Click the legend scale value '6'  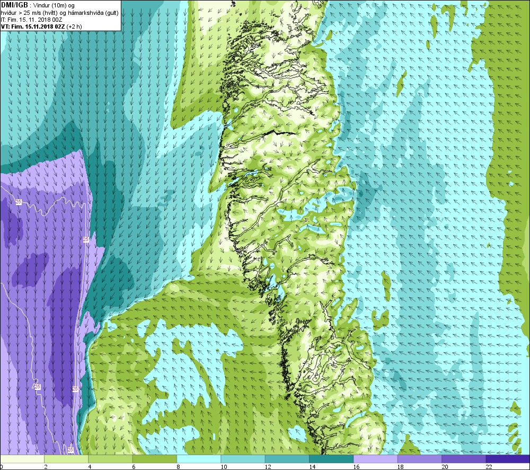click(x=134, y=467)
